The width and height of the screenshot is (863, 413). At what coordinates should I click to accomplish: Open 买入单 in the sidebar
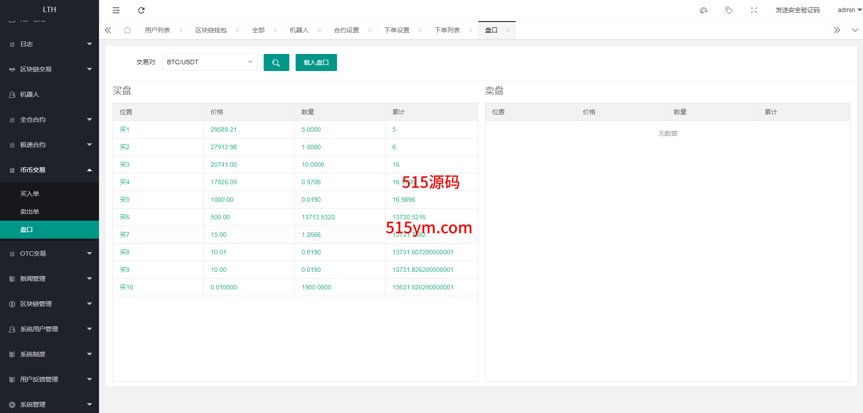point(30,194)
